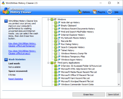
Task: Click the eraser icon beside Run Dialog History
Action: pos(59,44)
